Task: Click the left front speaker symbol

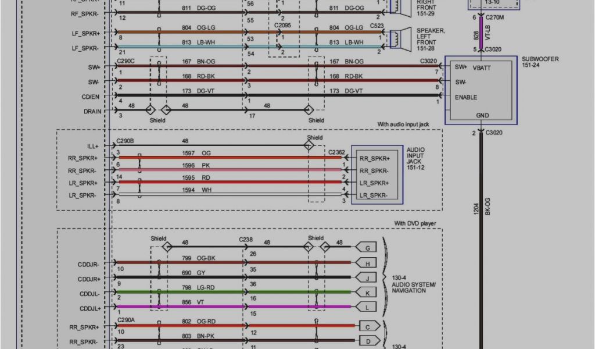Action: [399, 37]
